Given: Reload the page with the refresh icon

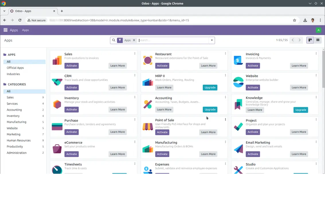Looking at the screenshot, I should [19, 20].
